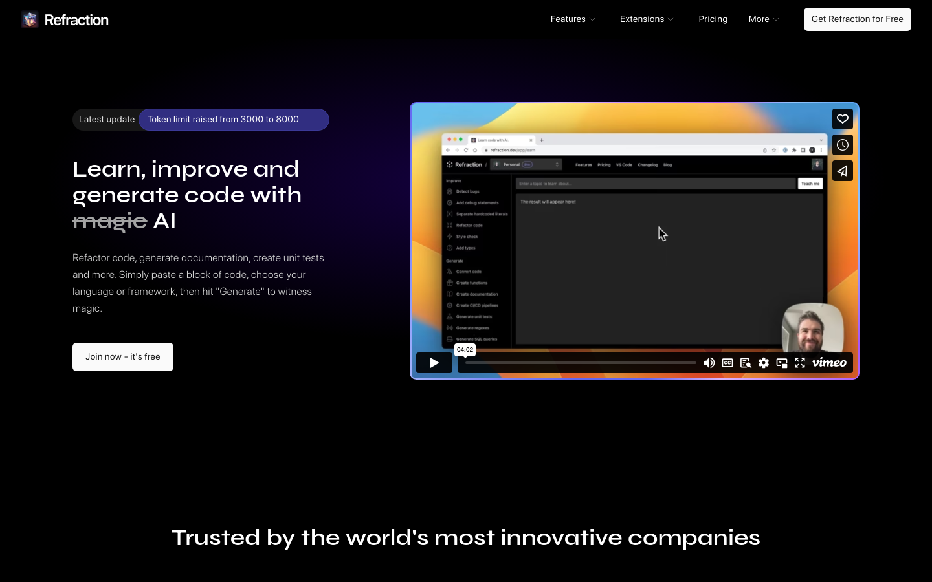Open the More dropdown menu

tap(764, 19)
